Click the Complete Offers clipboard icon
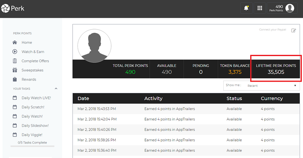Image resolution: width=303 pixels, height=158 pixels. (x=15, y=61)
